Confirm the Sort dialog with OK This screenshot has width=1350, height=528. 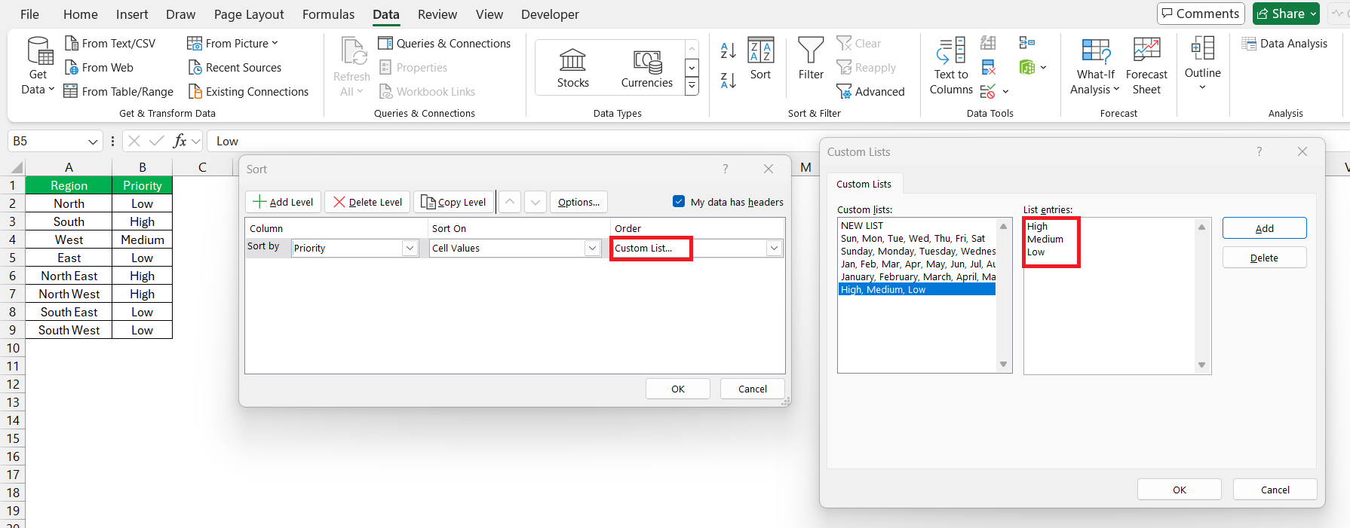678,389
